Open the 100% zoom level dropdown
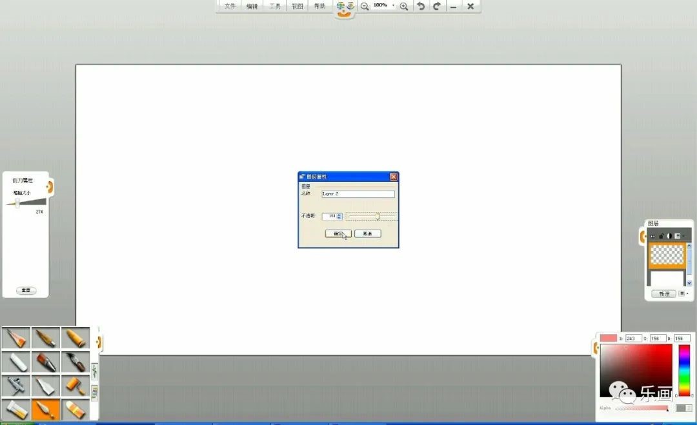 (393, 6)
